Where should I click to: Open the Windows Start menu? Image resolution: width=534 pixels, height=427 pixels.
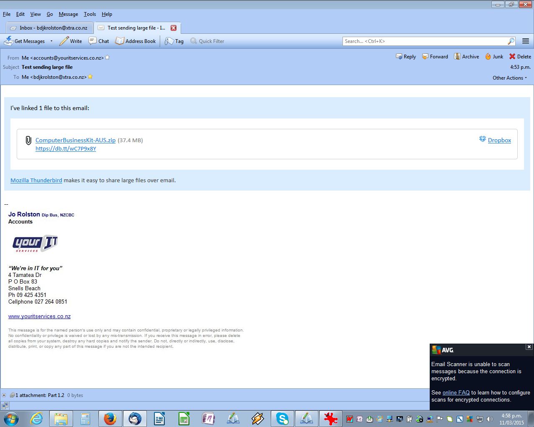pyautogui.click(x=11, y=419)
